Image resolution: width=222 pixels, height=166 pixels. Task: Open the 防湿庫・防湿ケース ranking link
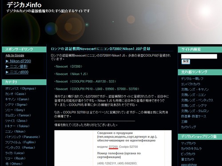[194, 116]
